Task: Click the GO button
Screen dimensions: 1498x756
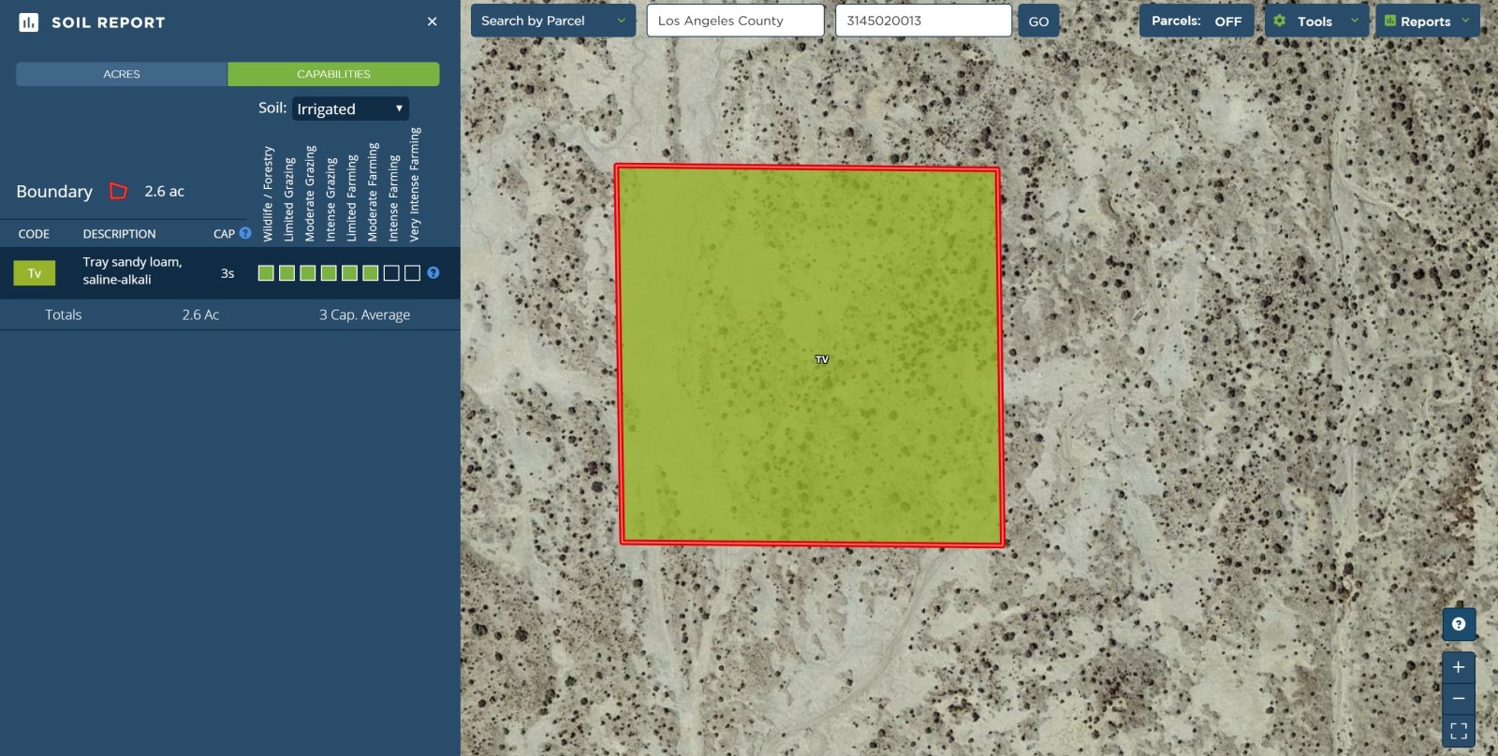Action: pyautogui.click(x=1038, y=21)
